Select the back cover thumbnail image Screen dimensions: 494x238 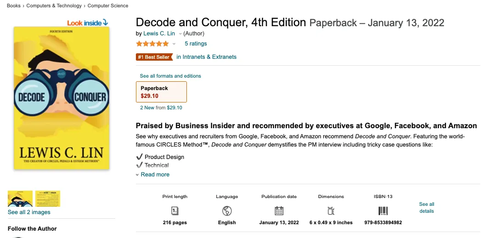click(48, 198)
